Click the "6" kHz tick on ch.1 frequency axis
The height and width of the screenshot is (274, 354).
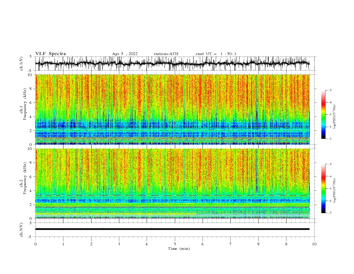tap(31, 103)
